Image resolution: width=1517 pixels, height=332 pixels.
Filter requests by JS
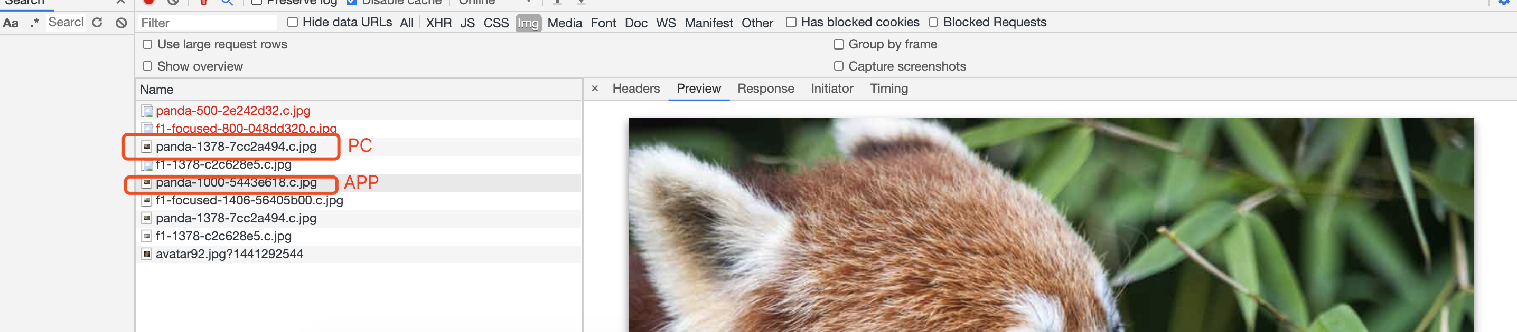pyautogui.click(x=467, y=23)
